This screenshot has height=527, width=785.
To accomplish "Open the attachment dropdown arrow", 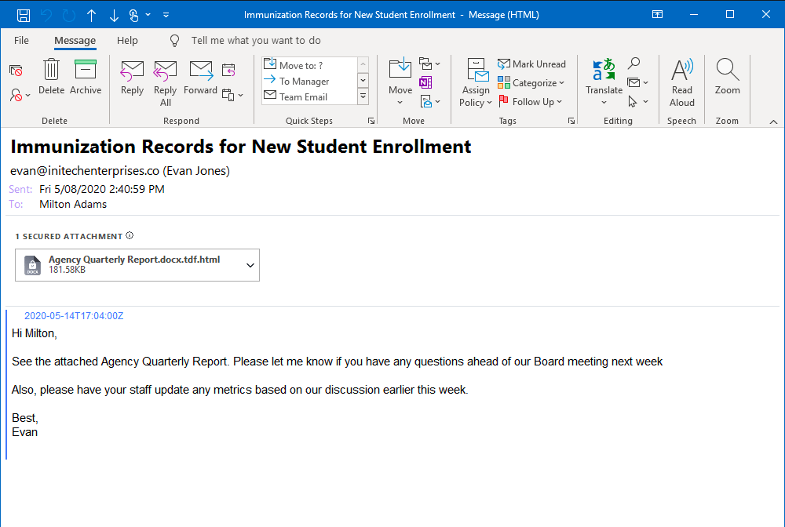I will 248,264.
